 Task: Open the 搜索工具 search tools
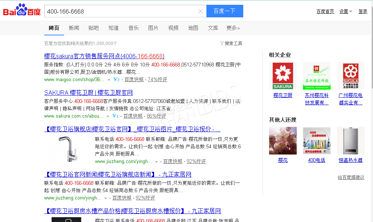click(x=231, y=44)
